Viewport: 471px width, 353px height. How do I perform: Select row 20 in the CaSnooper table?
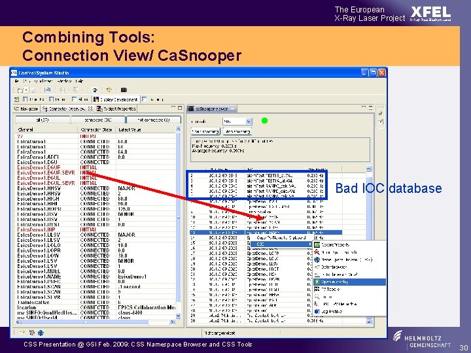(x=250, y=269)
